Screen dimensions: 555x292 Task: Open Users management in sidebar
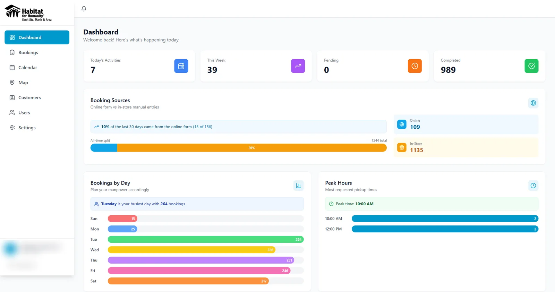37,113
